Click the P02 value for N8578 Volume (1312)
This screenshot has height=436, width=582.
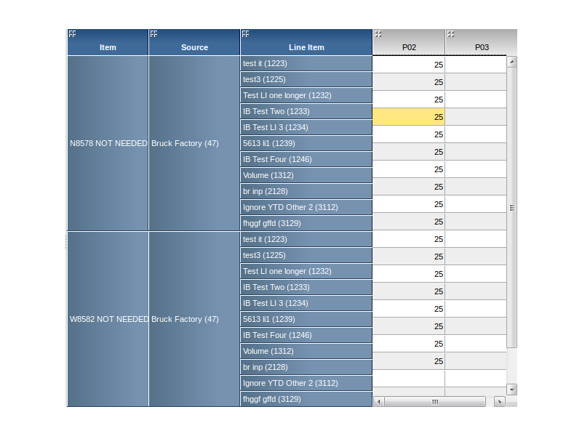tap(409, 187)
